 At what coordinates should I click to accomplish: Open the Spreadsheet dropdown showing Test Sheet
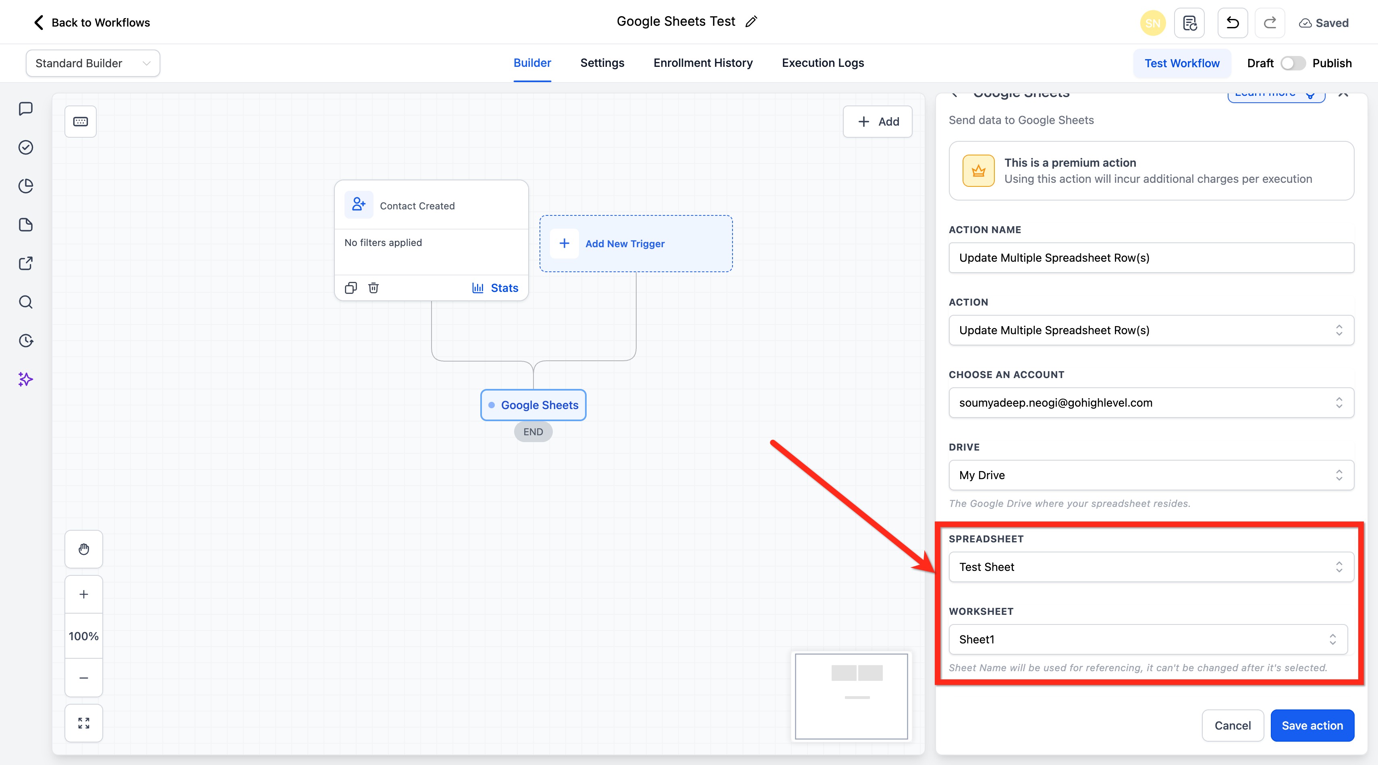pos(1151,567)
